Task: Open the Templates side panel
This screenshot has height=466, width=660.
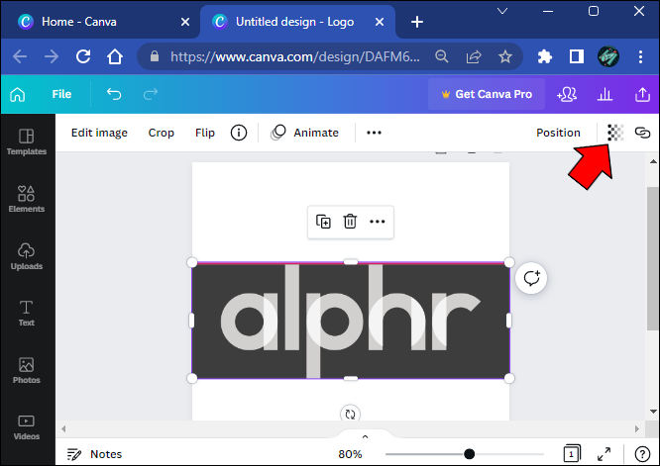Action: (27, 142)
